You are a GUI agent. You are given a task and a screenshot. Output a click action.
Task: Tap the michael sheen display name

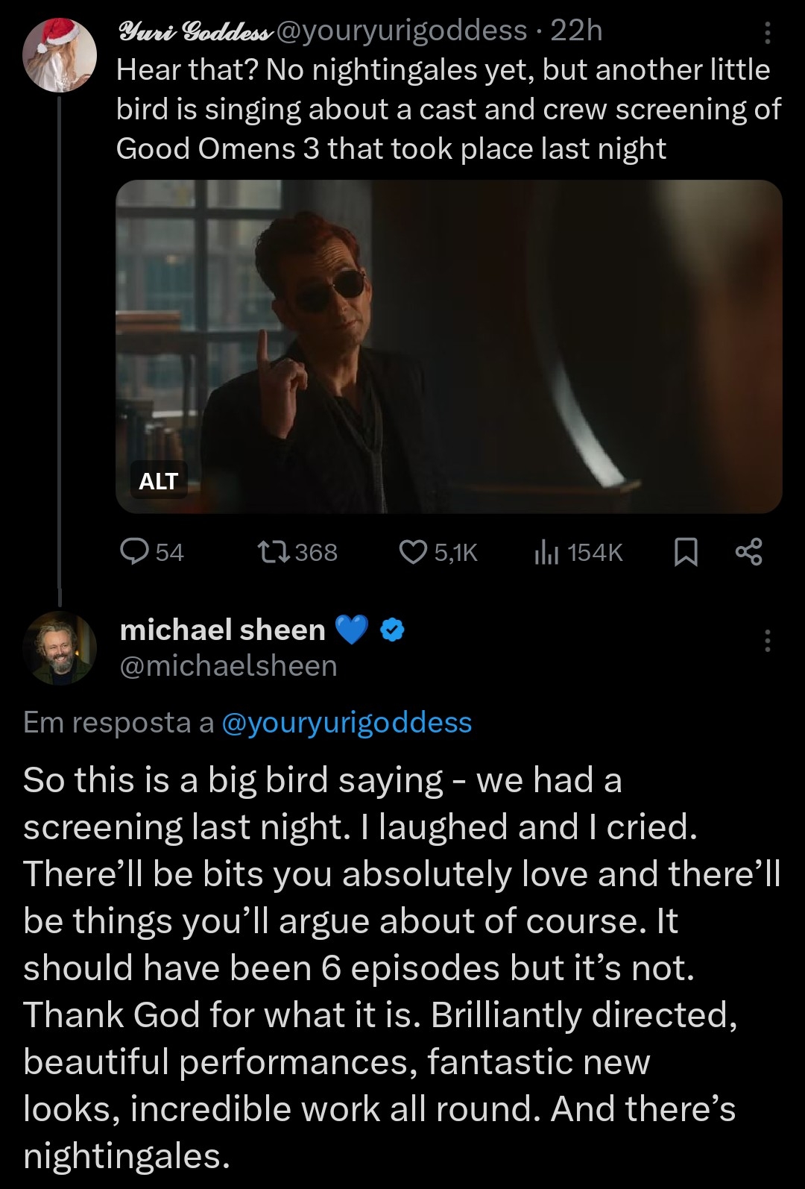[x=222, y=630]
